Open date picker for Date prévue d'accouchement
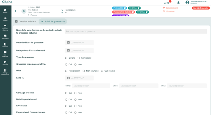The image size is (211, 115). tap(69, 51)
